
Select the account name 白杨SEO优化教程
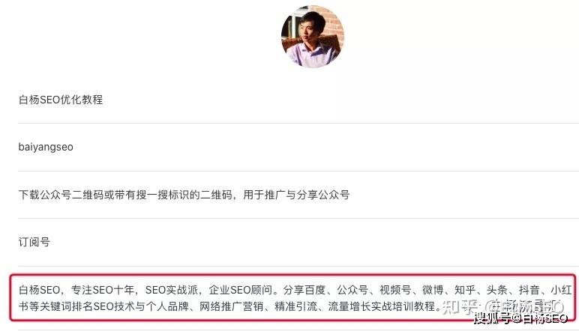61,100
